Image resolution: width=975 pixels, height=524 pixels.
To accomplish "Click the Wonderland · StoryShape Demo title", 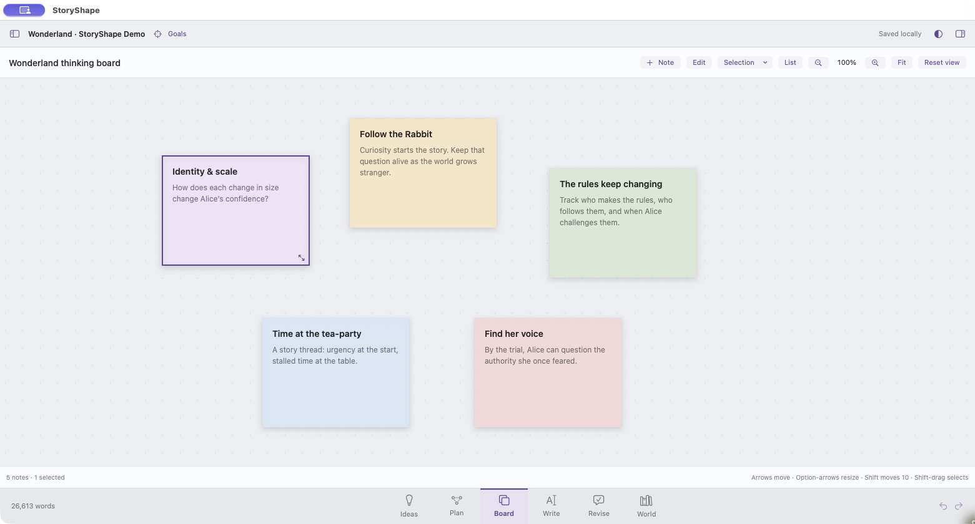I will (86, 34).
